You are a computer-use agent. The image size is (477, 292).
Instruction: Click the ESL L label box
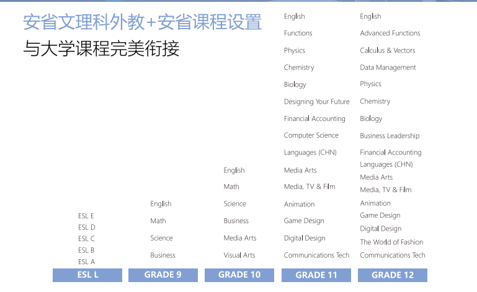[x=87, y=275]
